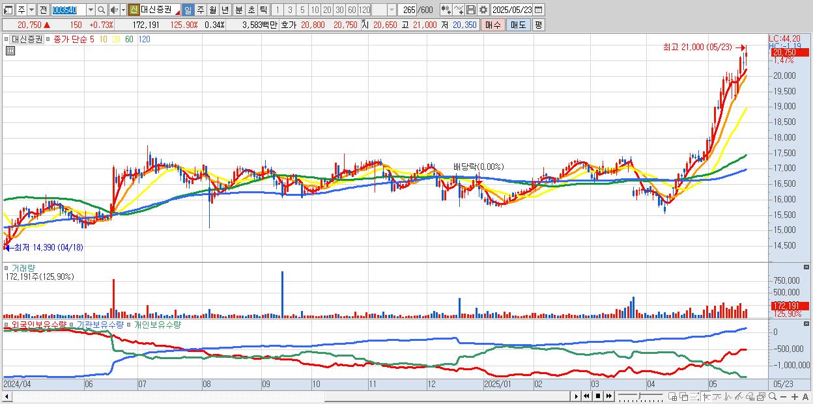Open the calendar date picker

click(x=538, y=10)
